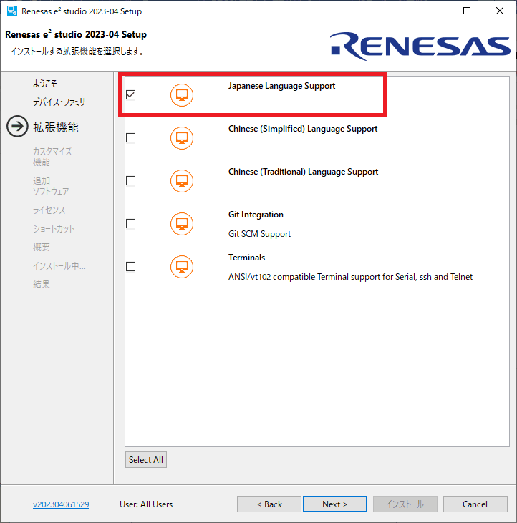This screenshot has height=523, width=517.
Task: Click the User: All Users label
Action: click(146, 504)
